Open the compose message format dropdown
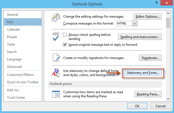Viewport: 174px width, 113px height. click(134, 24)
